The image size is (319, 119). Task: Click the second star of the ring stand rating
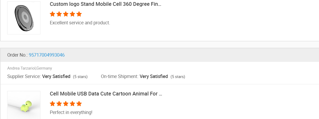59,14
